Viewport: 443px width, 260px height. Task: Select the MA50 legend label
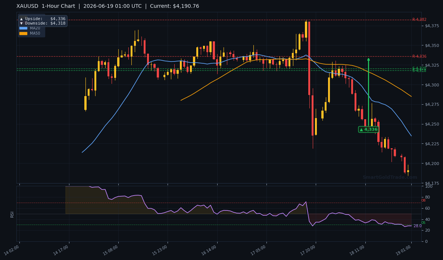pyautogui.click(x=35, y=33)
